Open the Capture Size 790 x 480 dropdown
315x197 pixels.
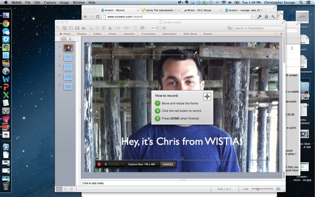tap(143, 164)
